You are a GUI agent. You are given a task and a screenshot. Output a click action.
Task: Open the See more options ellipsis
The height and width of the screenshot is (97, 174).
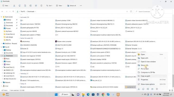[81, 6]
